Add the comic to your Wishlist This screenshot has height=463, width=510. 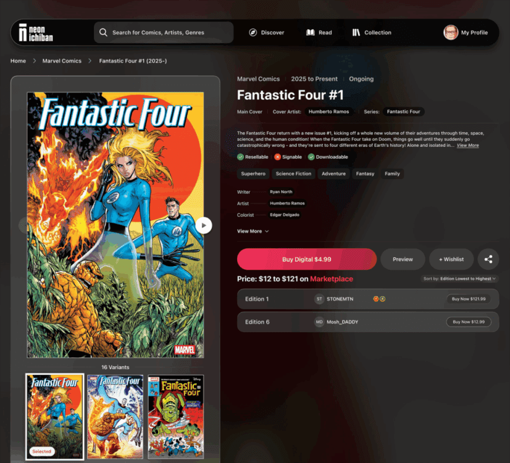coord(451,259)
